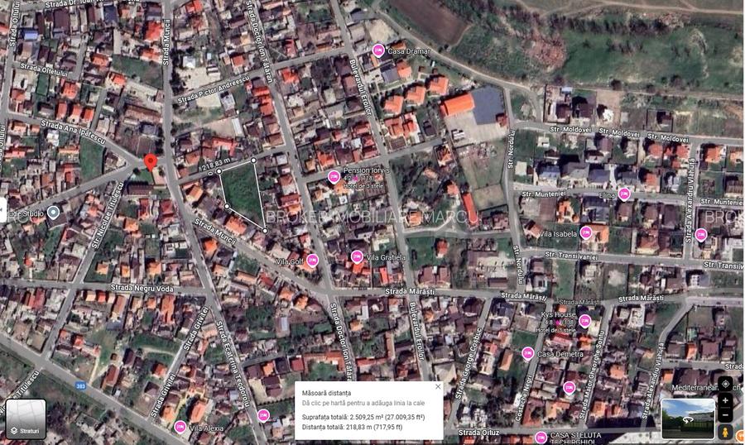Zoom out with the minus button
745x445 pixels.
725,415
